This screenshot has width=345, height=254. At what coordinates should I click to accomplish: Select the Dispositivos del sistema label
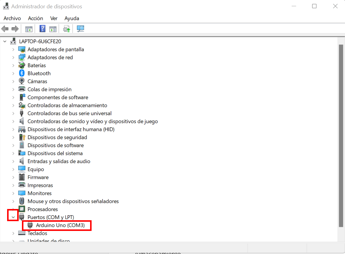click(x=55, y=153)
